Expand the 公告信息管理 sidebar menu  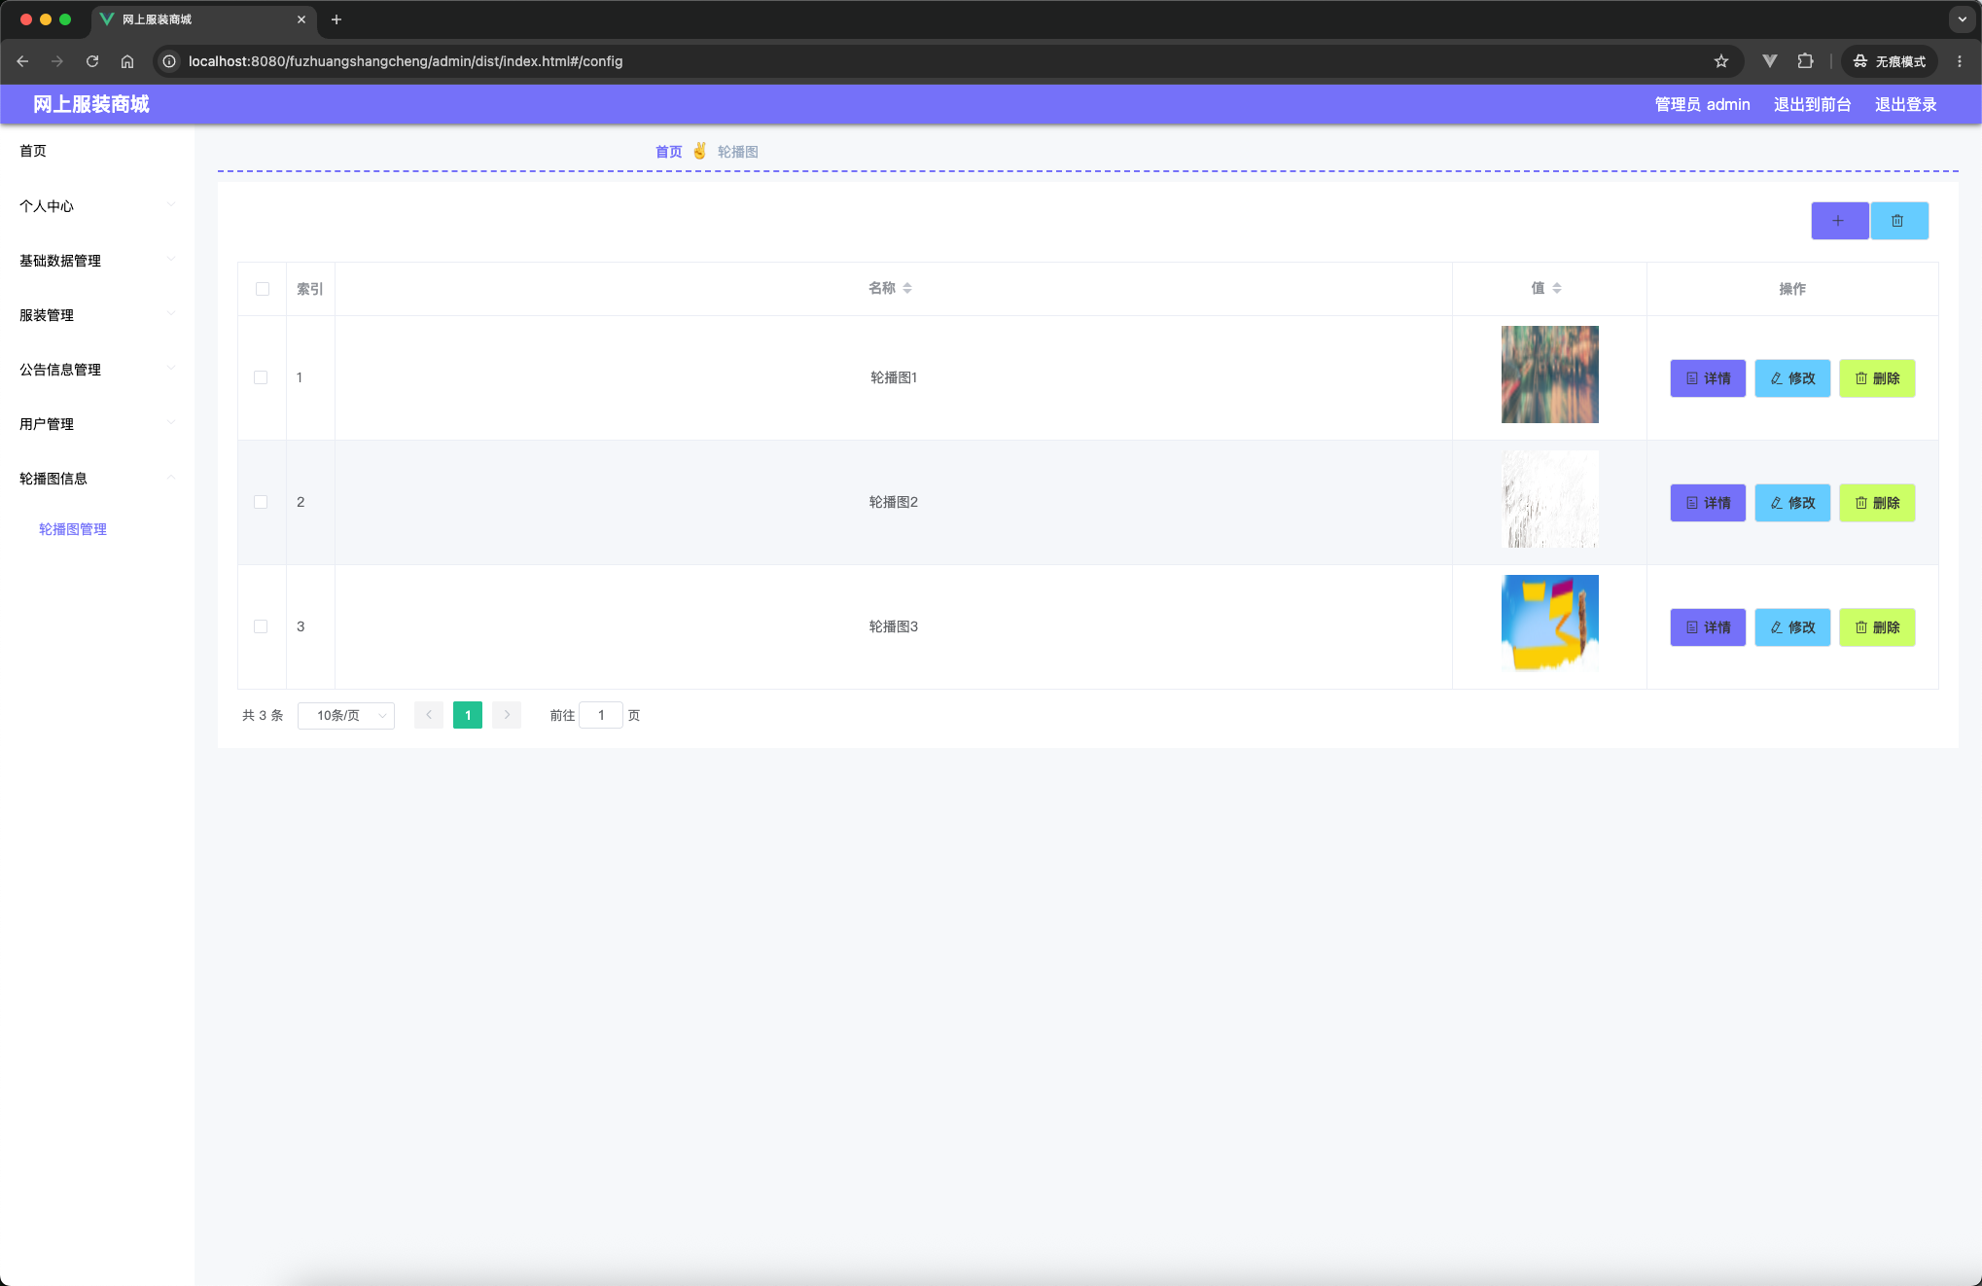[97, 369]
